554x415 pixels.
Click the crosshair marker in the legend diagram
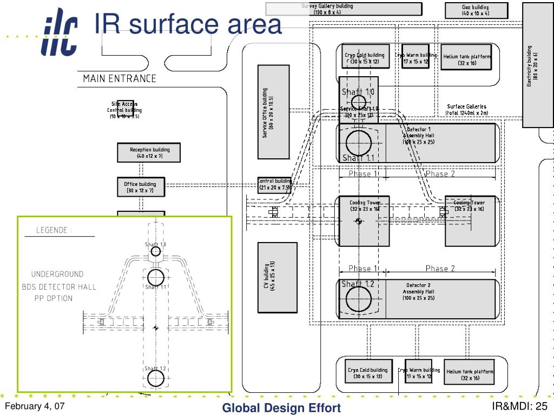[156, 328]
